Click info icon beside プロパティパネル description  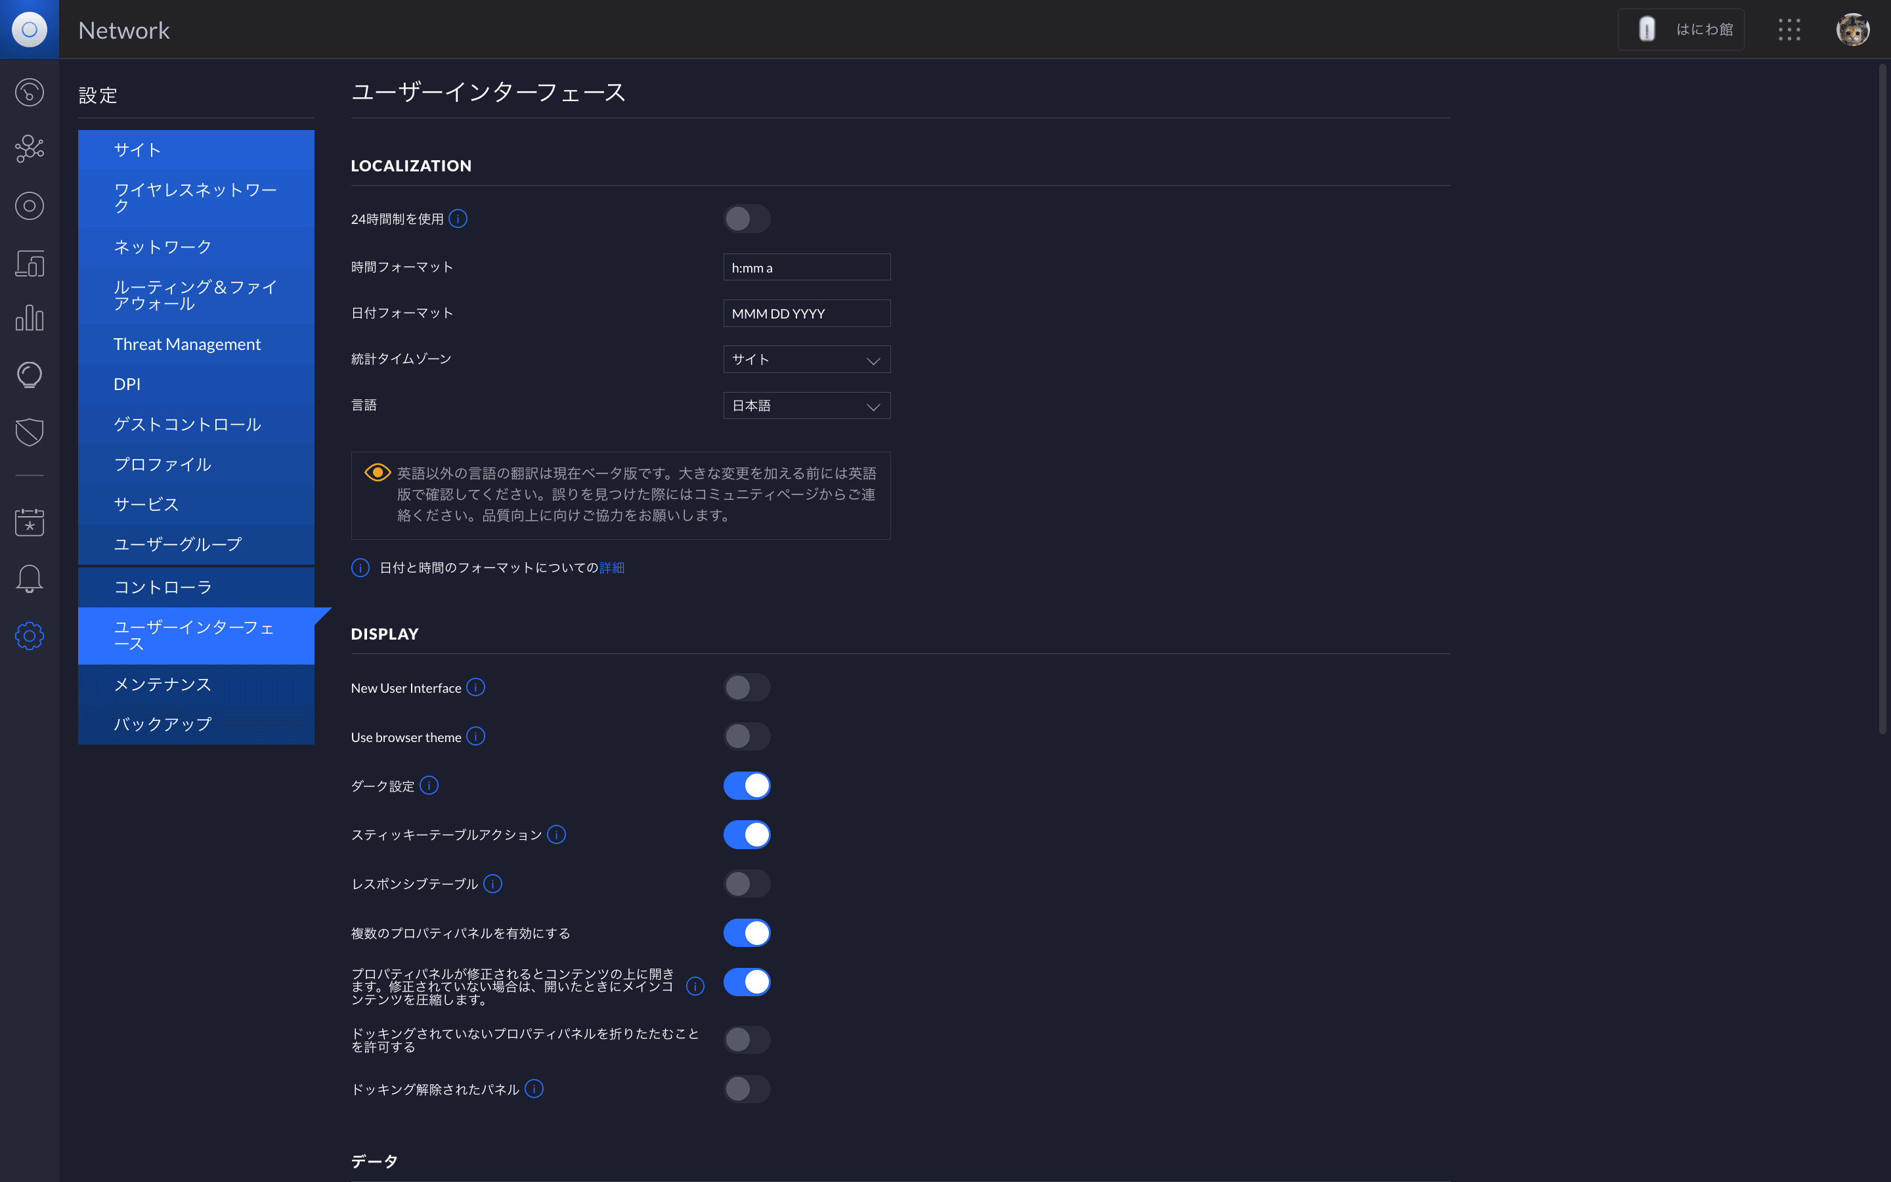695,986
